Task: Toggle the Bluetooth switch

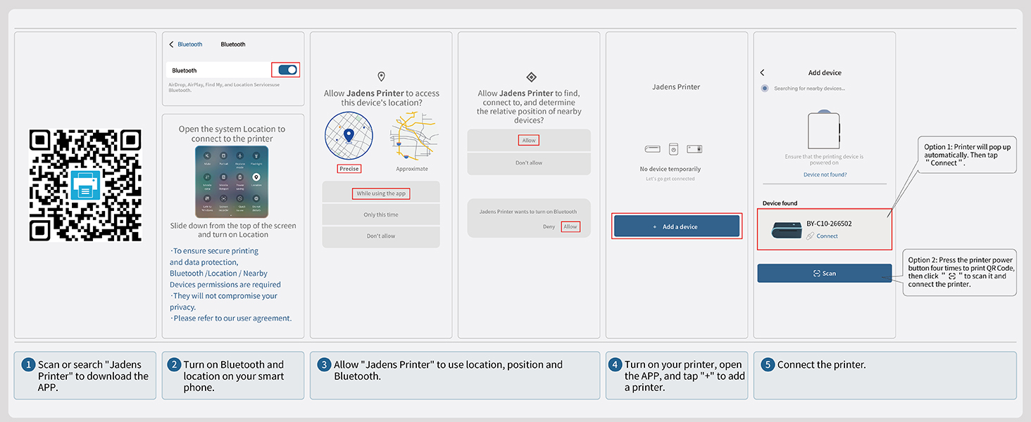Action: tap(287, 70)
